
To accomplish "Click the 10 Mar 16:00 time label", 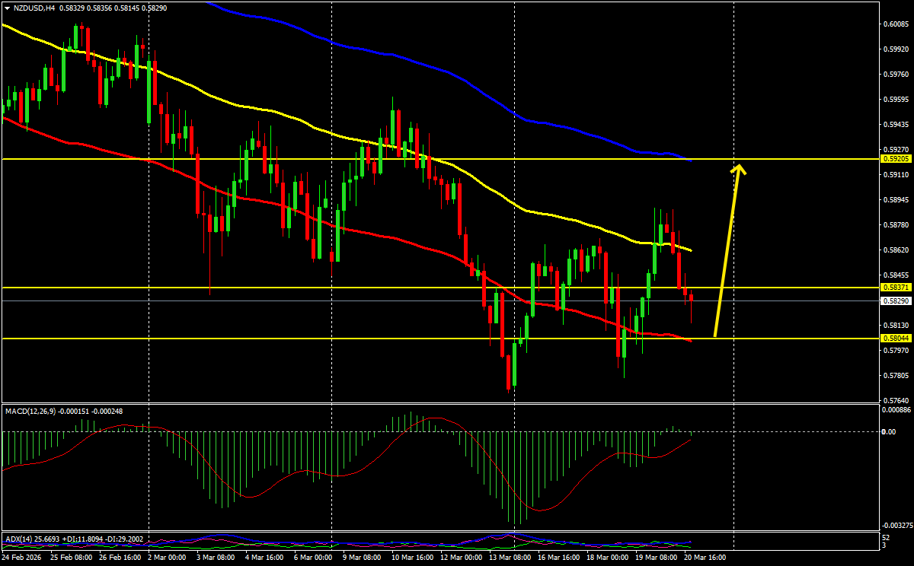I will pos(412,558).
